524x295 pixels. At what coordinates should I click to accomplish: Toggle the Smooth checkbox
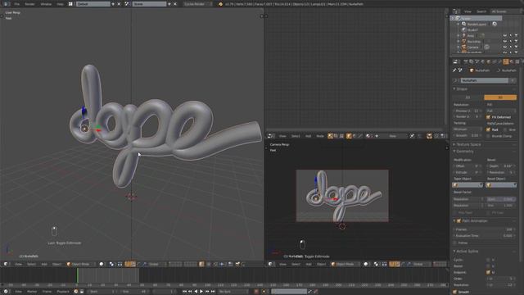(x=455, y=292)
